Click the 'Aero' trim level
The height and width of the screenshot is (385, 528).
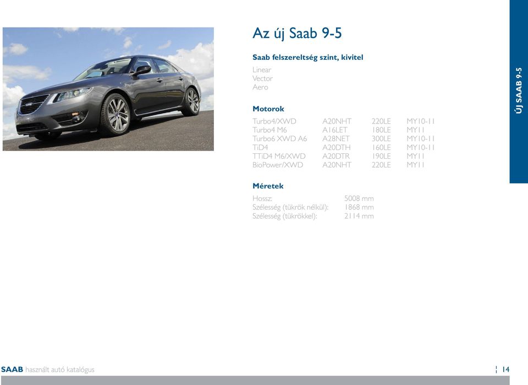coord(260,87)
